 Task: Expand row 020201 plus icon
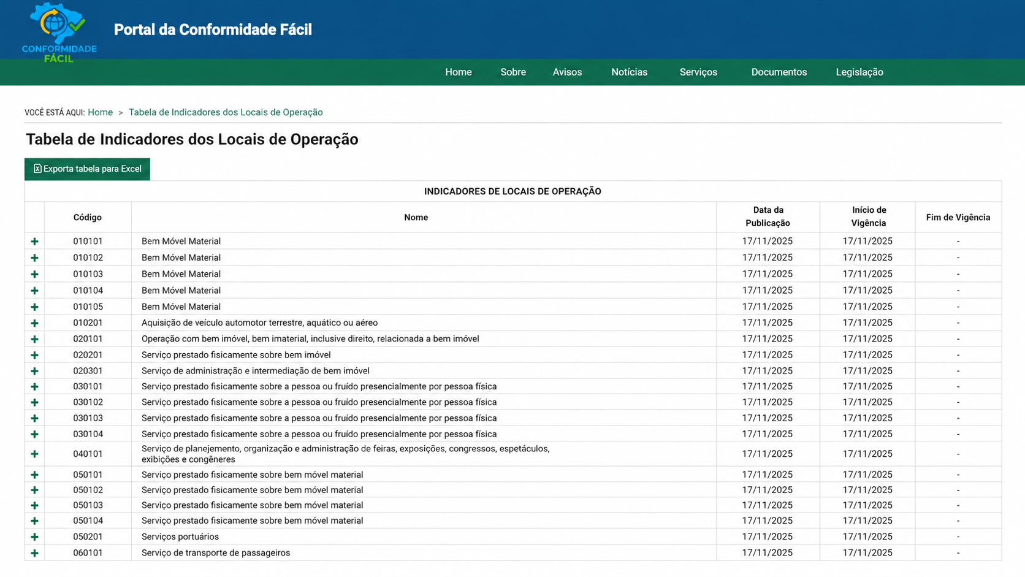pyautogui.click(x=34, y=355)
